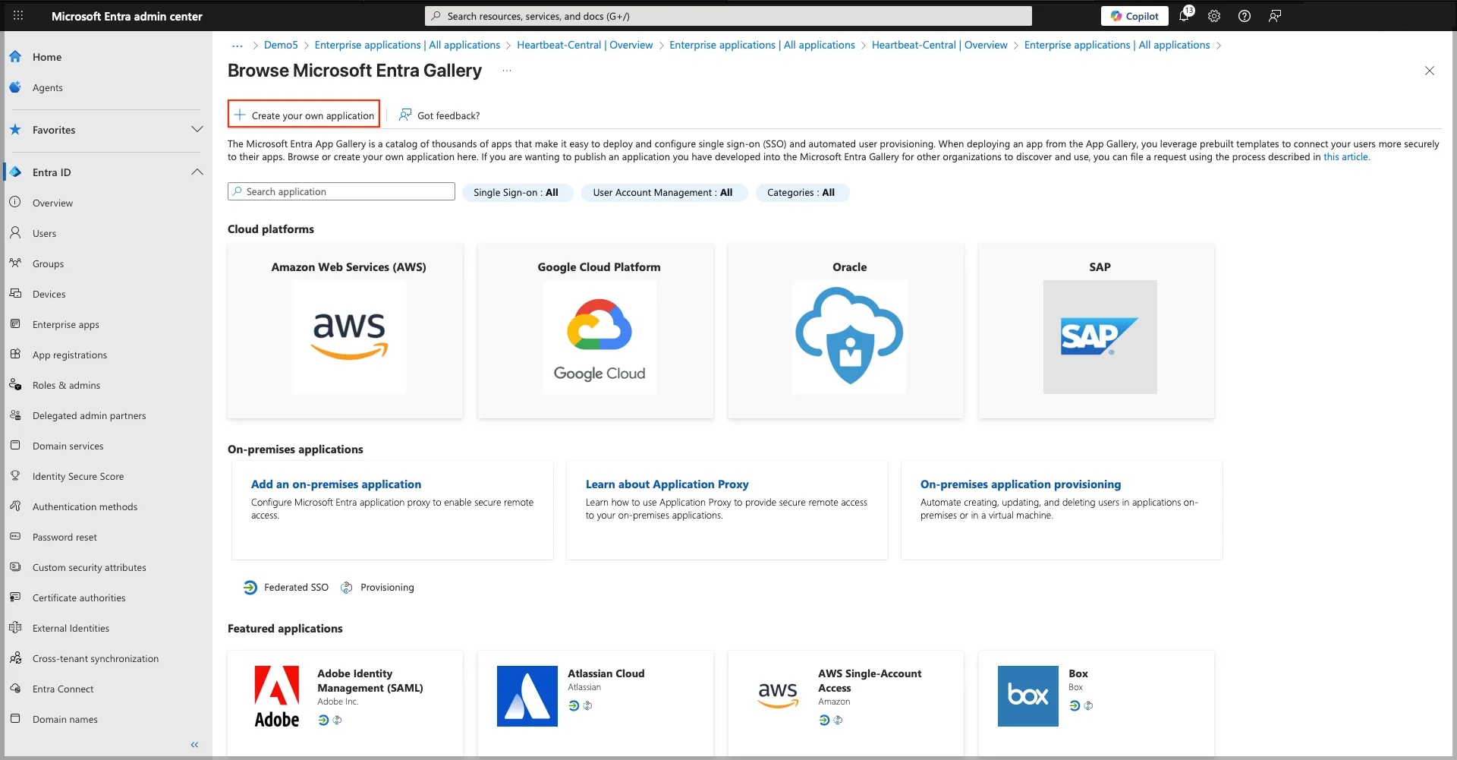The image size is (1457, 760).
Task: Click Create your own application
Action: pos(304,115)
